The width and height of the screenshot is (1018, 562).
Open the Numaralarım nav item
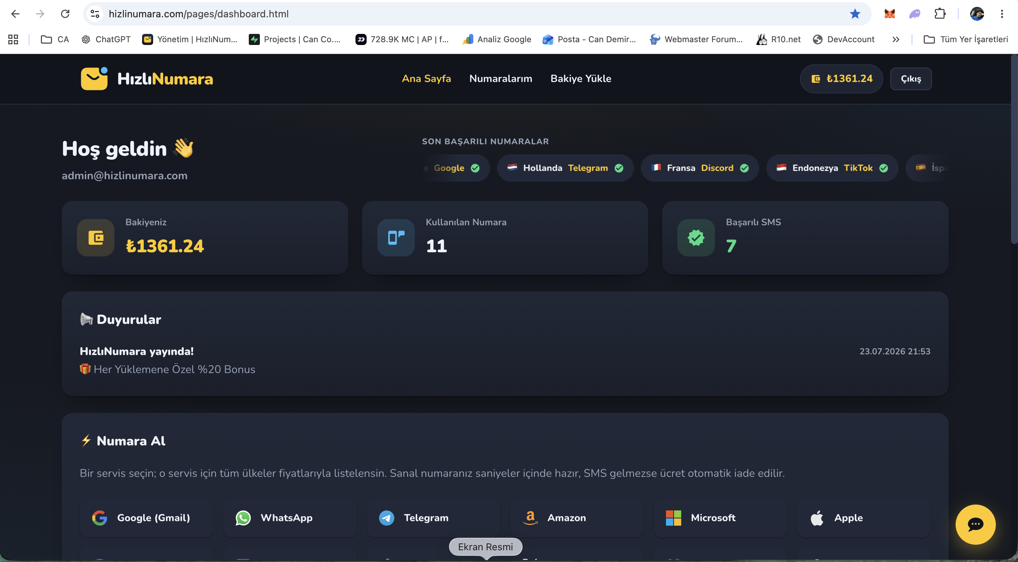click(501, 79)
